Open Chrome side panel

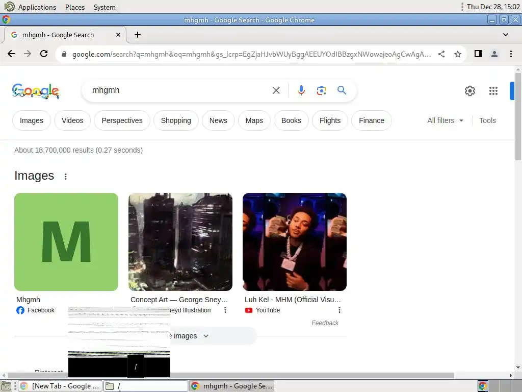[478, 54]
